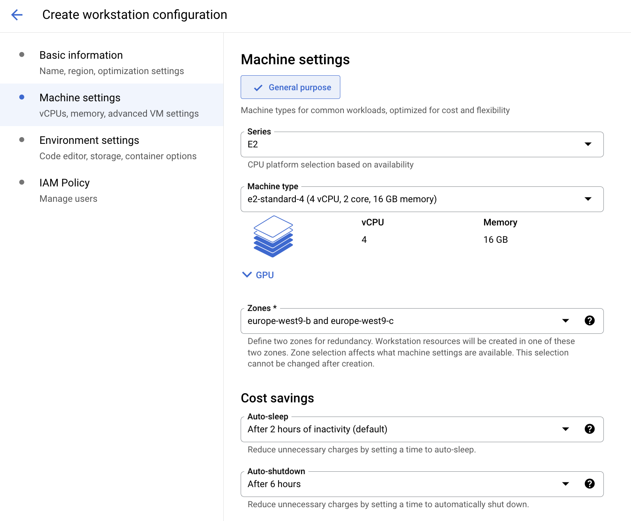Open the Zones dropdown

pos(402,321)
